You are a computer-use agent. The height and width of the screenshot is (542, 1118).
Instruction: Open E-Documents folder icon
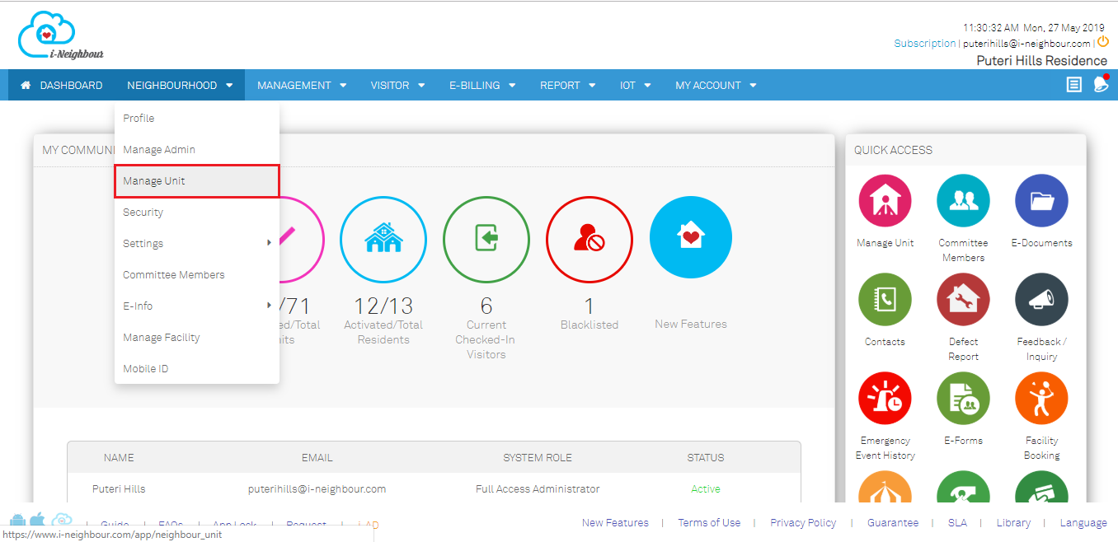[1041, 201]
